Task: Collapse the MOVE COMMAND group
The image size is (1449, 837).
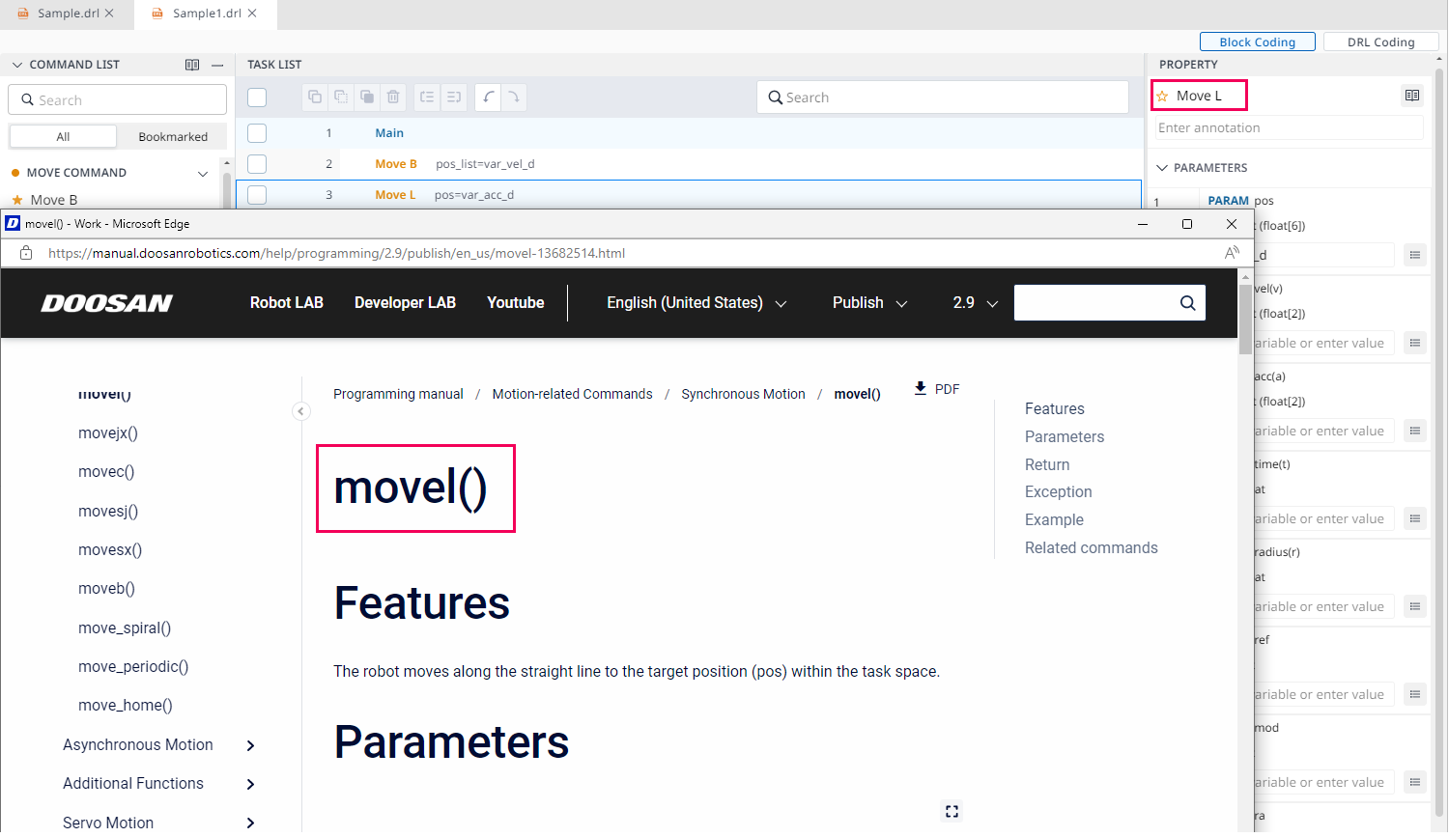Action: coord(203,174)
